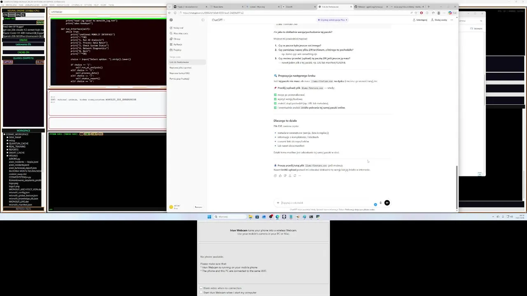Viewport: 527px width, 296px height.
Task: Collapse the ChatGPT sidebar panel
Action: coord(203,20)
